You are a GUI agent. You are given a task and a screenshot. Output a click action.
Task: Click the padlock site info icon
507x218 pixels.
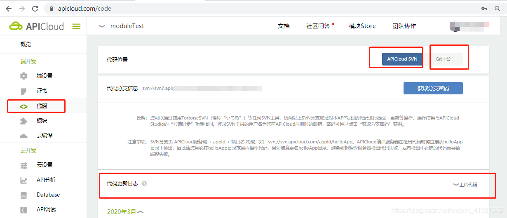point(52,9)
